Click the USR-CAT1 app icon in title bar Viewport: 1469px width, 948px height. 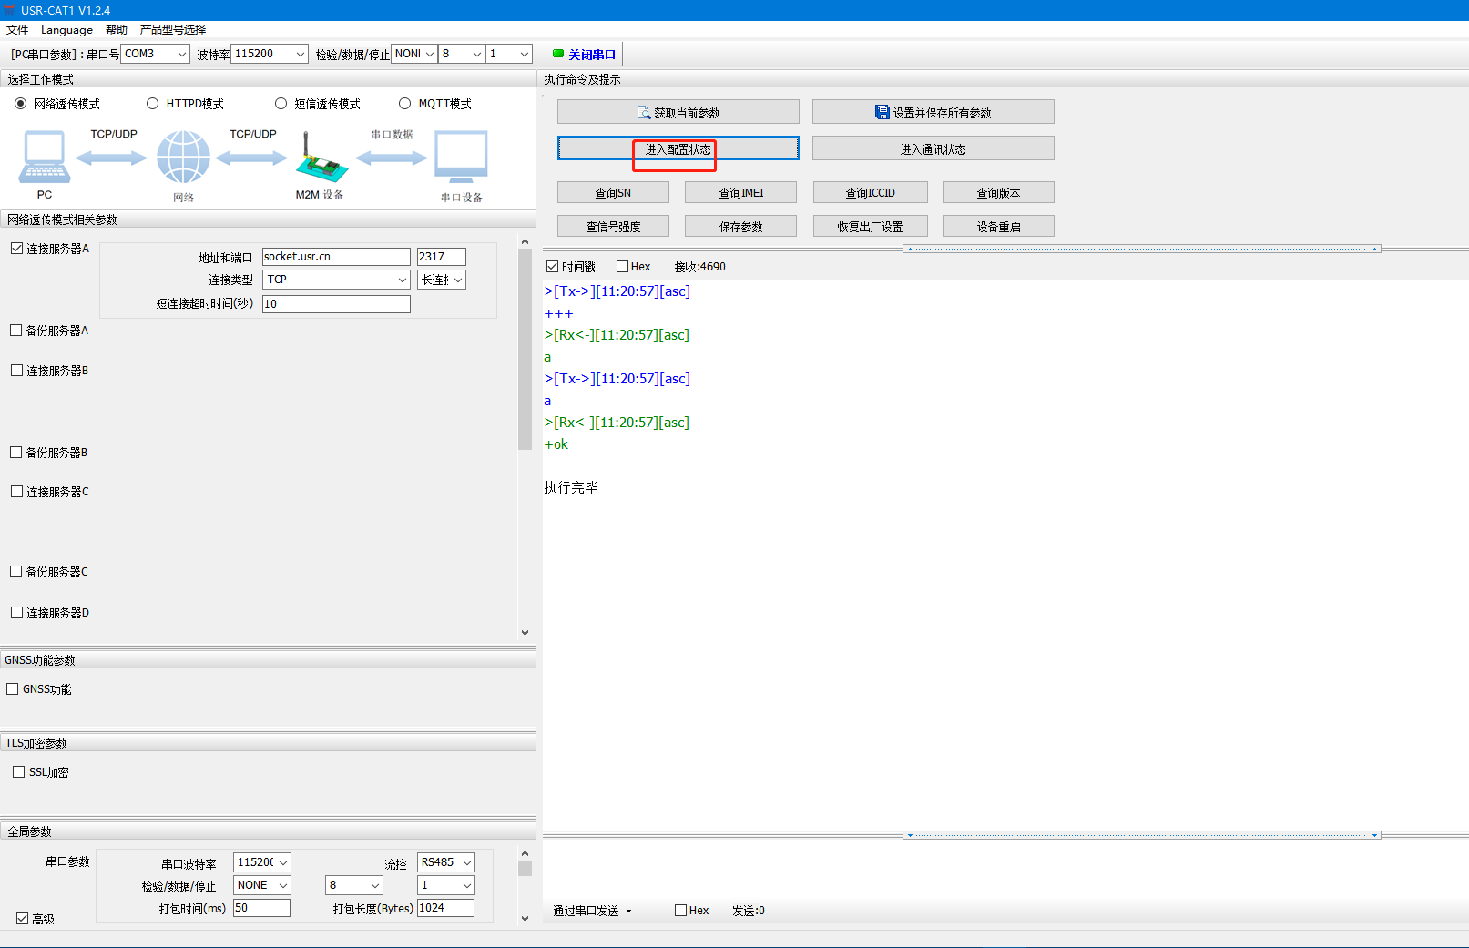coord(9,10)
